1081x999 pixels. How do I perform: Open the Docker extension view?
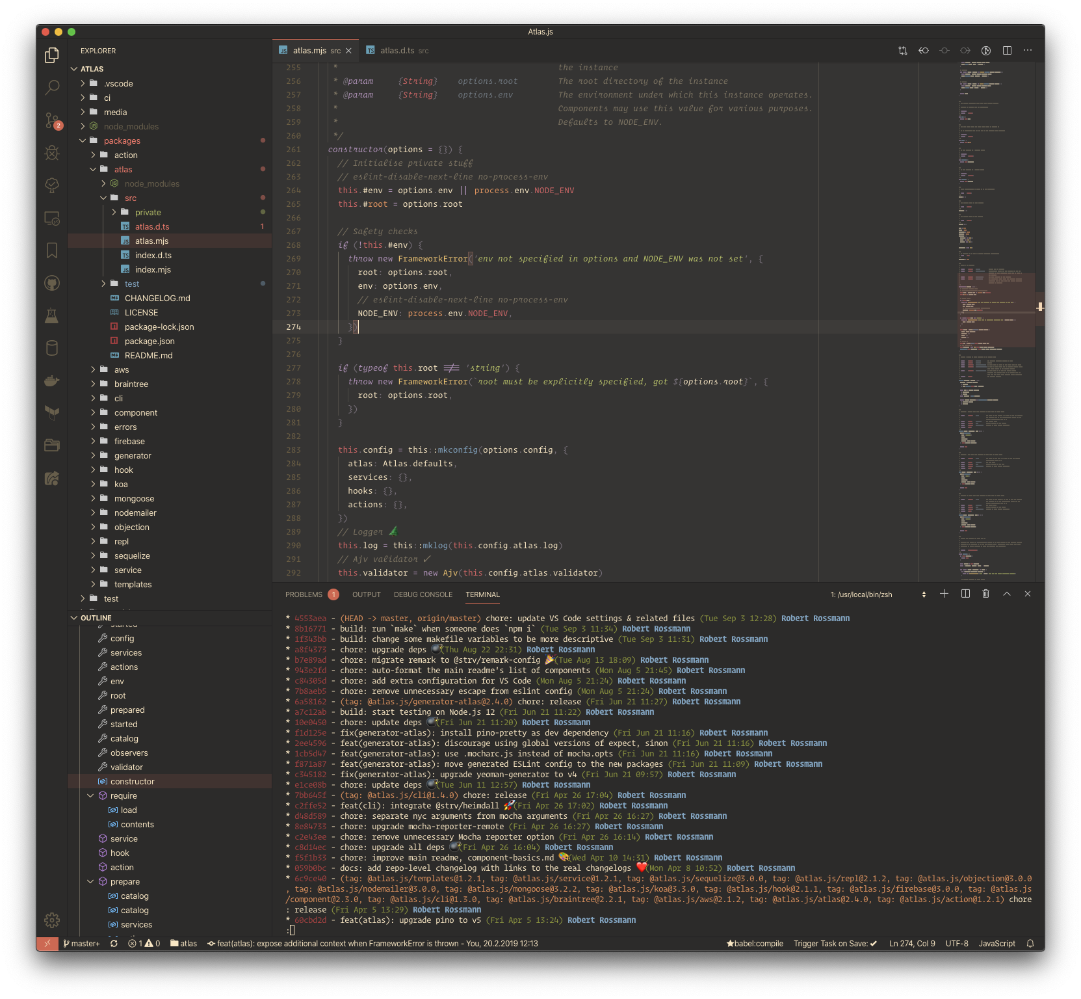pyautogui.click(x=51, y=380)
